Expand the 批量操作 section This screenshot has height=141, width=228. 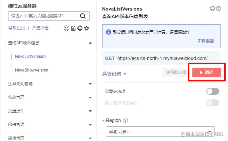click(90, 111)
